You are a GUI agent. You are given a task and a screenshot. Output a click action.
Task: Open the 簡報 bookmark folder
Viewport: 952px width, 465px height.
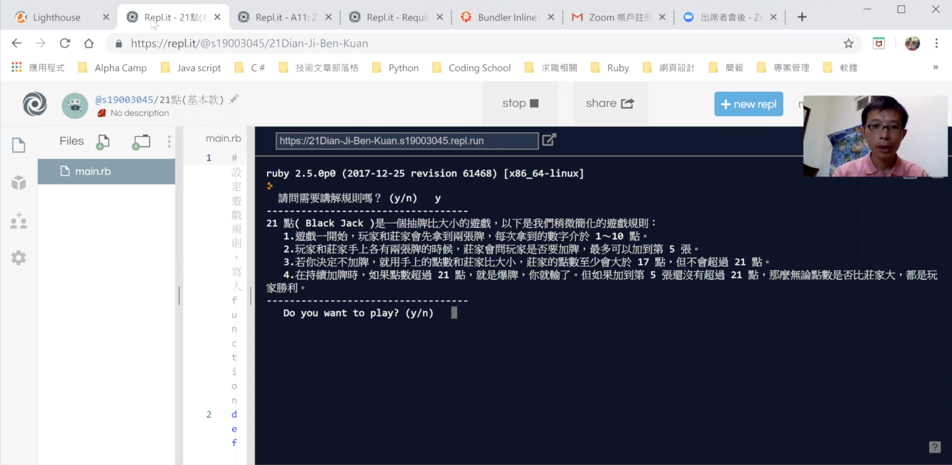[x=727, y=68]
